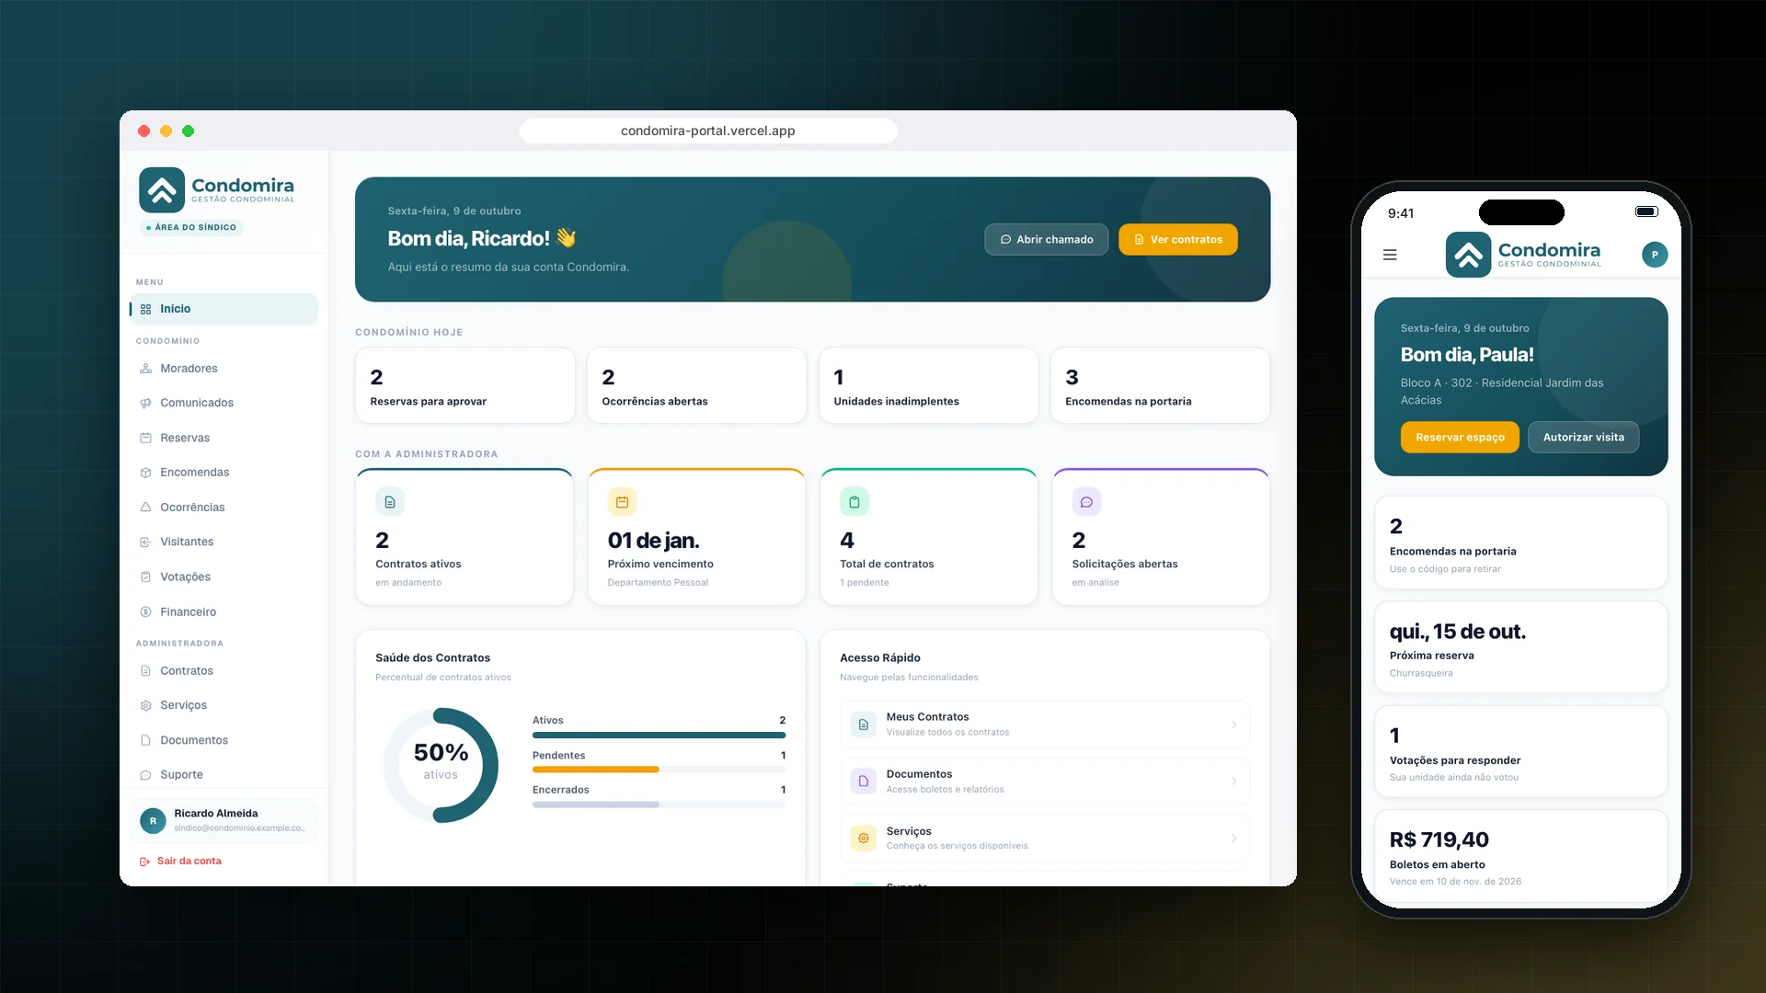Screen dimensions: 1766x993
Task: Click the Contratos ativos document icon
Action: tap(390, 502)
